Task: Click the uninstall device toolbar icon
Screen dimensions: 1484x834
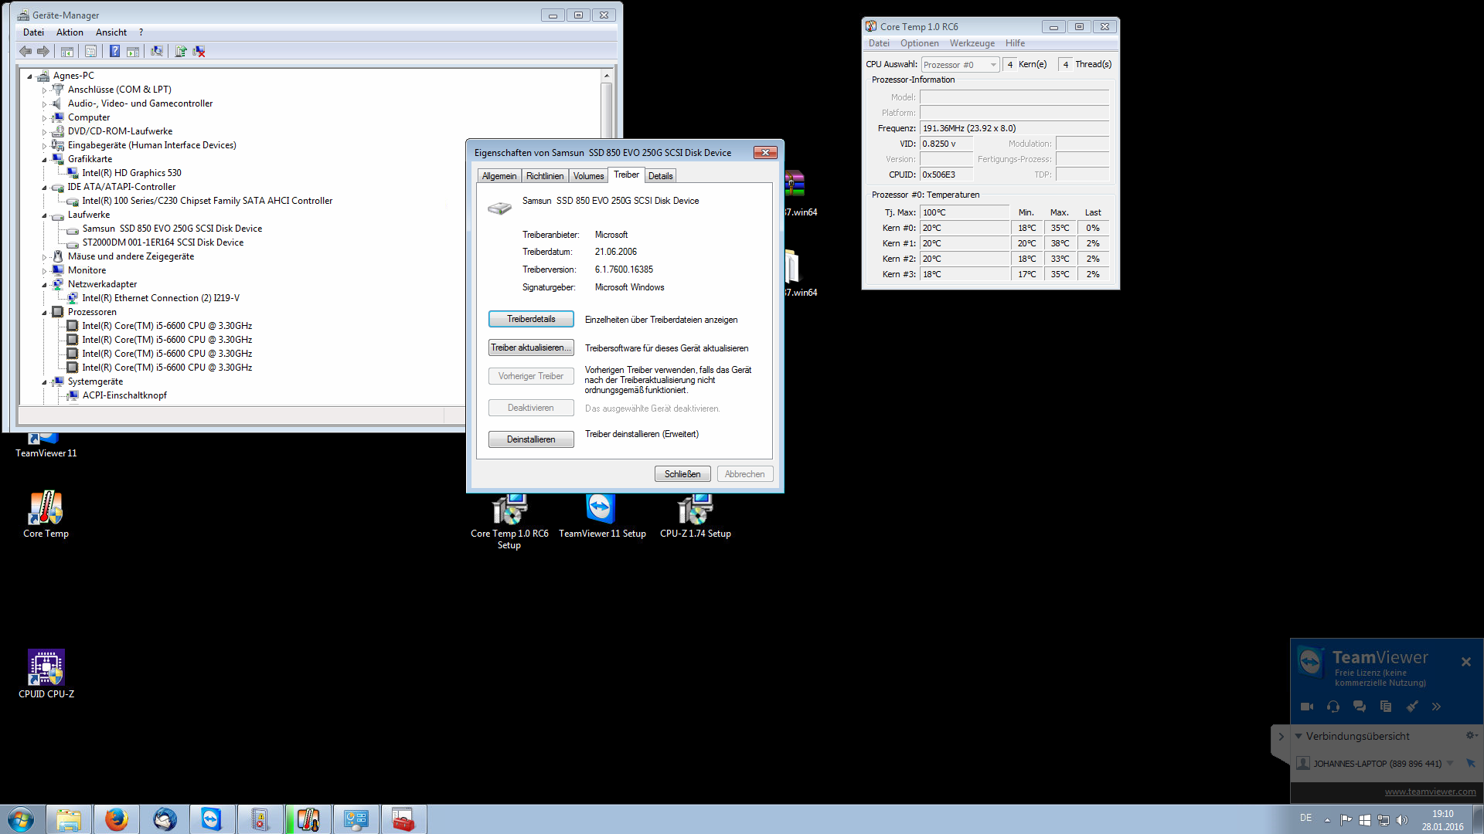Action: point(199,52)
